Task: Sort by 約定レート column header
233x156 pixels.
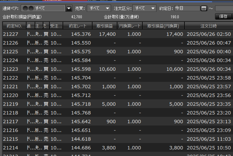Action: point(78,26)
